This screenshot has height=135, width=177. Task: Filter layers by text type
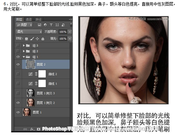[x=51, y=25]
